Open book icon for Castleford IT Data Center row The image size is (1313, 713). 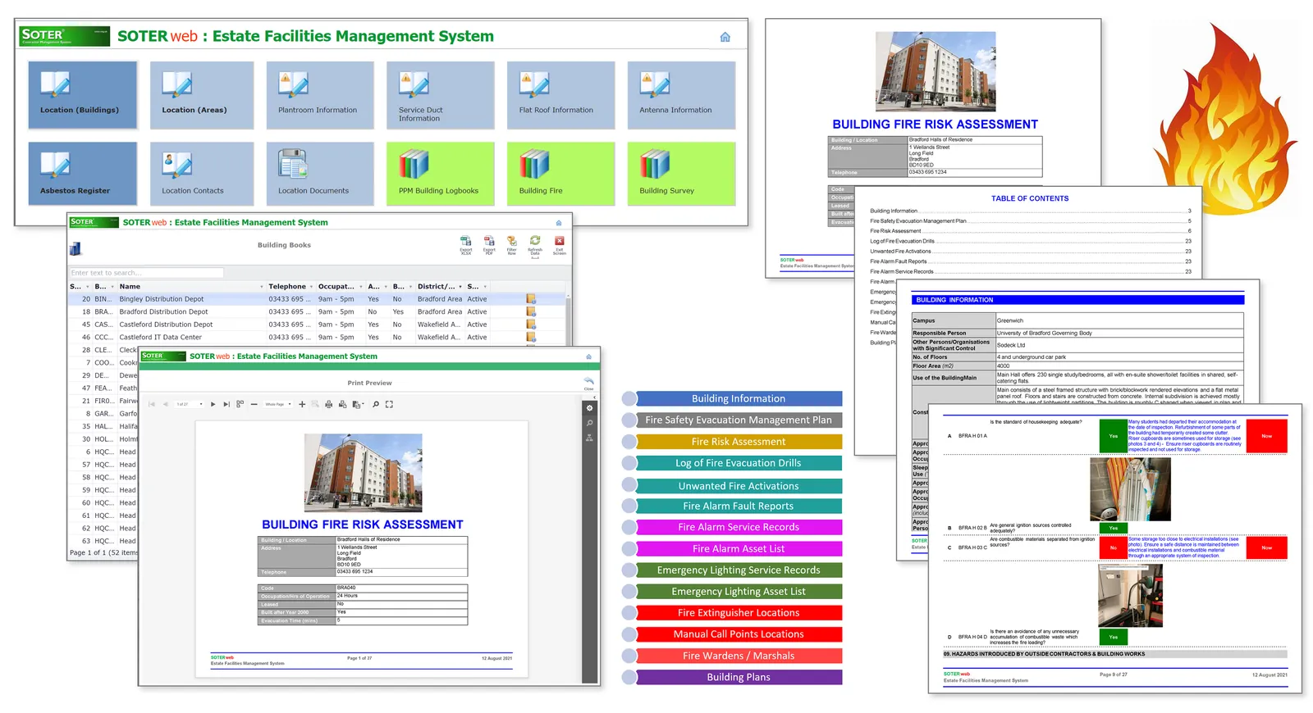pyautogui.click(x=531, y=338)
